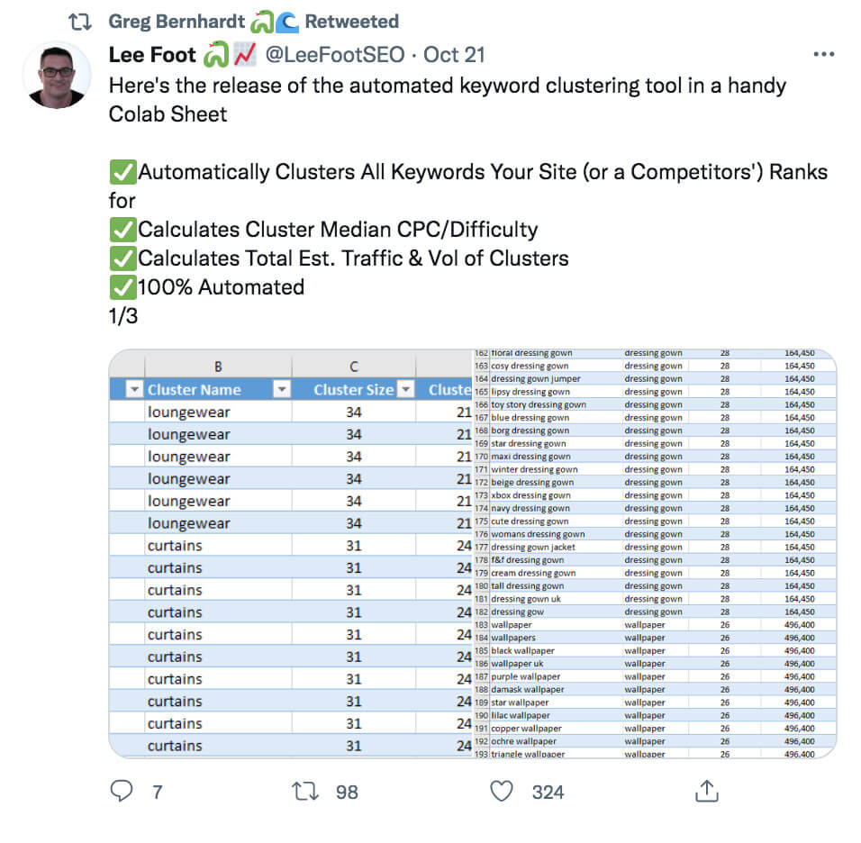
Task: Open the Cluster Name column filter dropdown
Action: tap(282, 389)
